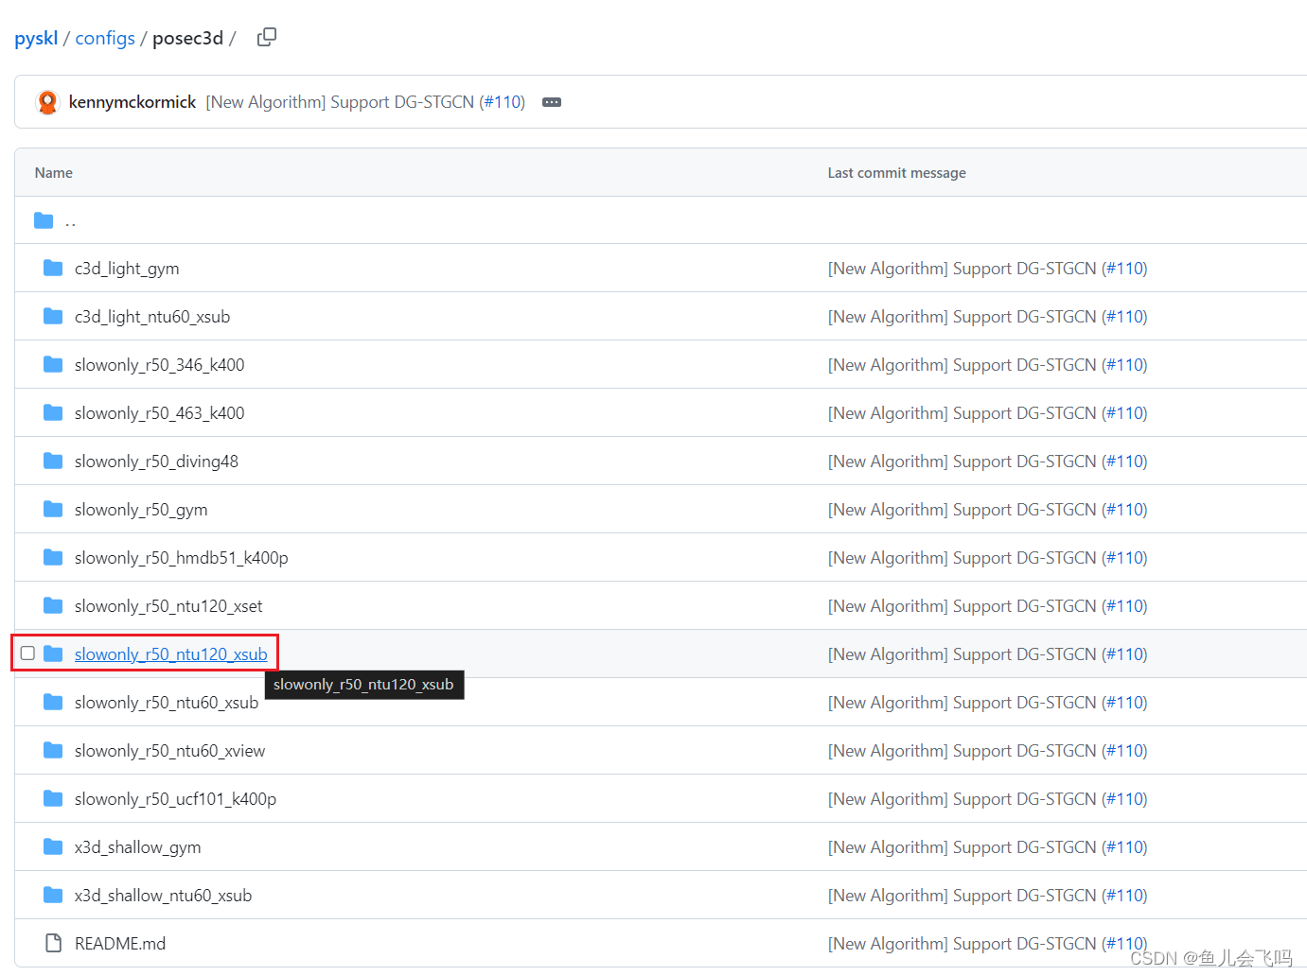Click the parent directory folder icon

tap(44, 220)
